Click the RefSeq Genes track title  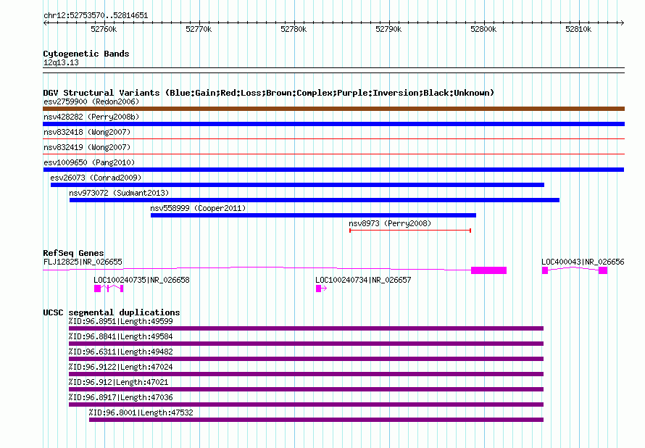(x=73, y=253)
